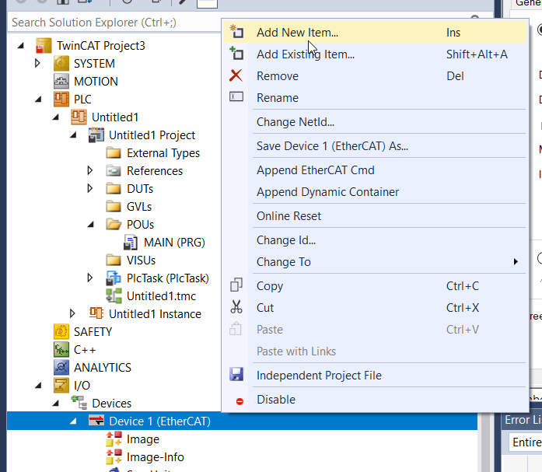Image resolution: width=542 pixels, height=472 pixels.
Task: Click the GVLs folder icon
Action: click(x=114, y=207)
